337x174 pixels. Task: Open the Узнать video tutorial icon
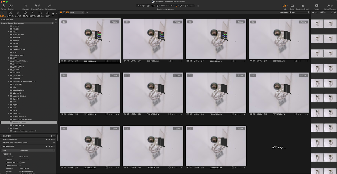[317, 6]
